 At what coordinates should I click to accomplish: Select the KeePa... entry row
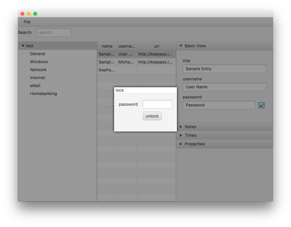107,70
